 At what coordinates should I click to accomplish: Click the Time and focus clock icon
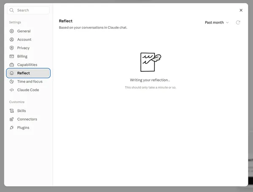(12, 81)
